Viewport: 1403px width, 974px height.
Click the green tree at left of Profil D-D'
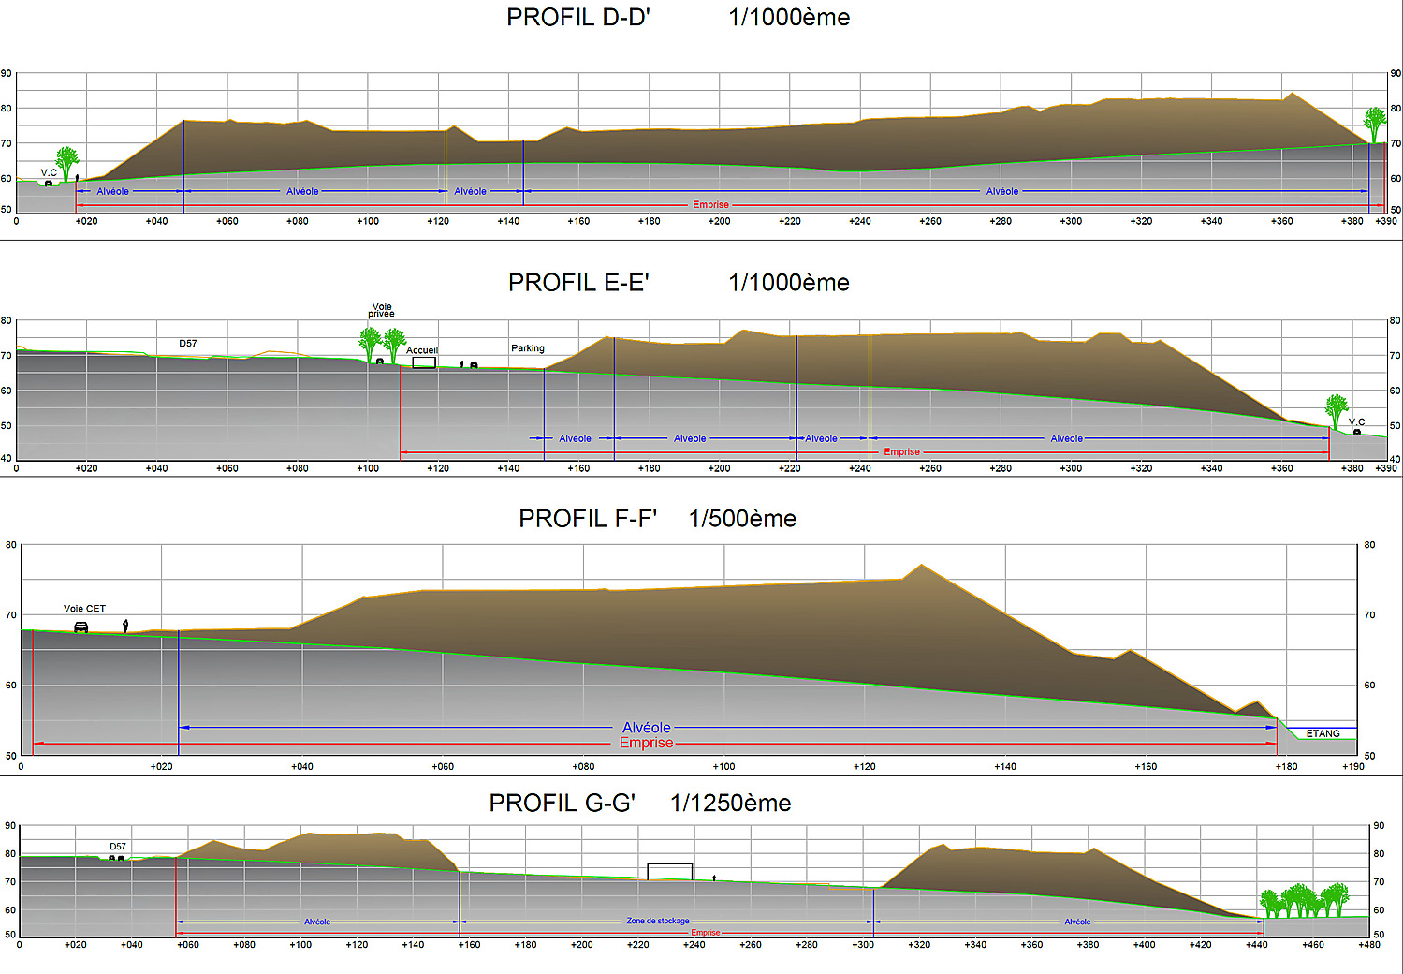(x=66, y=161)
